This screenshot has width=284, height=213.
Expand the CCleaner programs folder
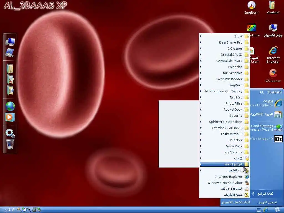pos(224,49)
